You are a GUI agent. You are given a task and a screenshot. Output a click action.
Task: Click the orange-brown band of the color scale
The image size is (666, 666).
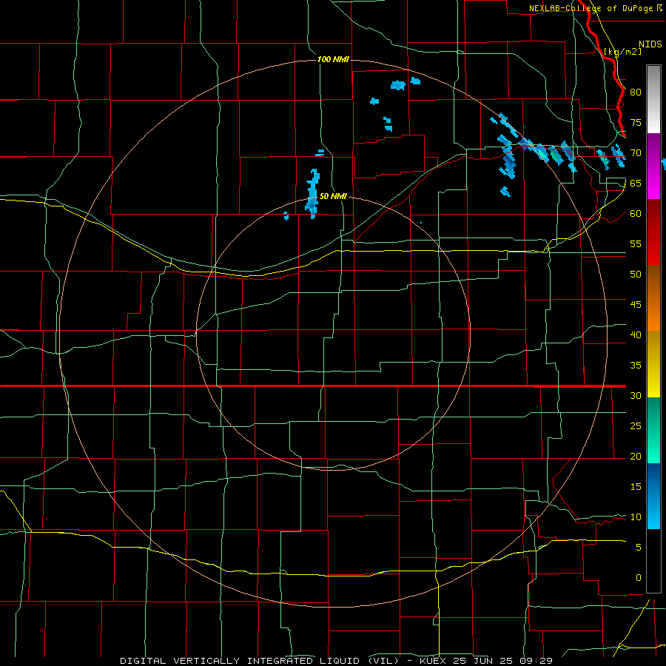[x=653, y=297]
